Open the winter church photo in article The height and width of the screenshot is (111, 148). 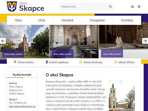point(122,96)
